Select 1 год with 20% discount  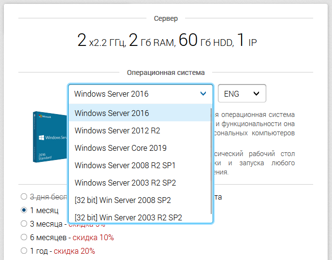point(24,251)
